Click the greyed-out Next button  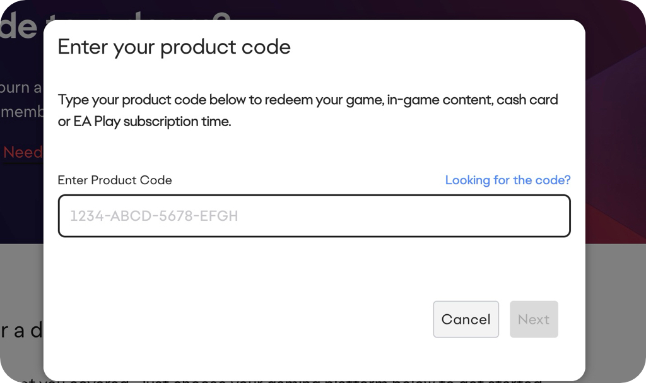point(534,319)
